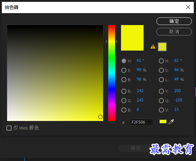Enable the 仅 Web 颜色 checkbox
Image resolution: width=196 pixels, height=161 pixels.
[9, 128]
